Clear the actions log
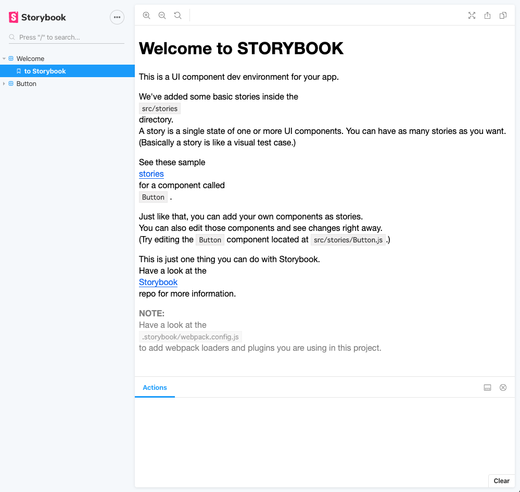Image resolution: width=520 pixels, height=492 pixels. [x=501, y=481]
